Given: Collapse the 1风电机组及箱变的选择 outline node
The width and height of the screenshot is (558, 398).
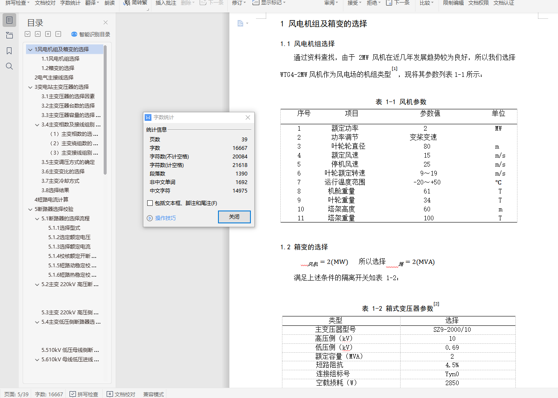Looking at the screenshot, I should click(30, 50).
